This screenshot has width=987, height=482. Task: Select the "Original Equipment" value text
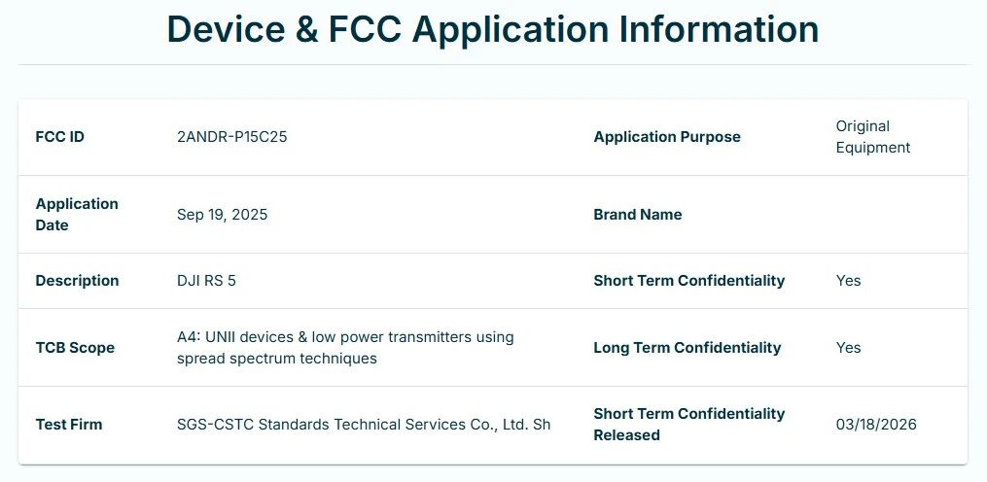(x=872, y=137)
